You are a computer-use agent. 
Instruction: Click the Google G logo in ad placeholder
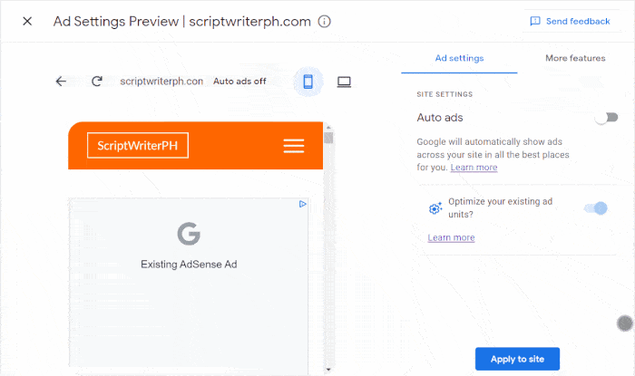click(x=189, y=234)
